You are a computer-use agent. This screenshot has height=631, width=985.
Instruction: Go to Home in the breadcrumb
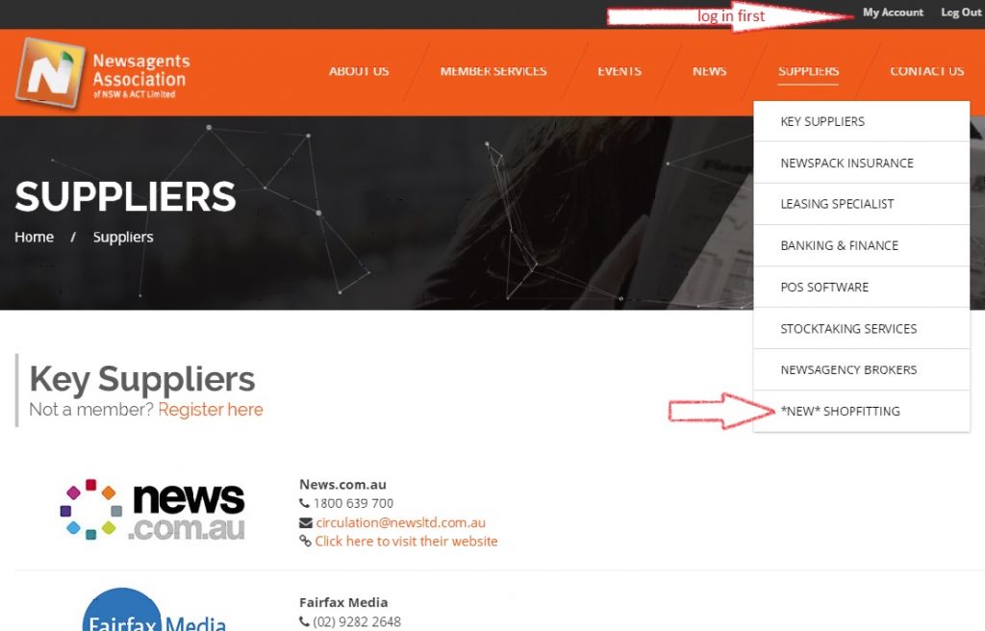(34, 237)
